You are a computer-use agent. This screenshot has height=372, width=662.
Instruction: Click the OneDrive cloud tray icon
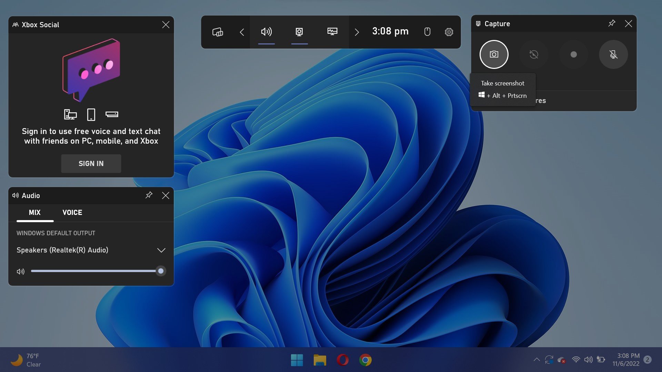[x=562, y=360]
